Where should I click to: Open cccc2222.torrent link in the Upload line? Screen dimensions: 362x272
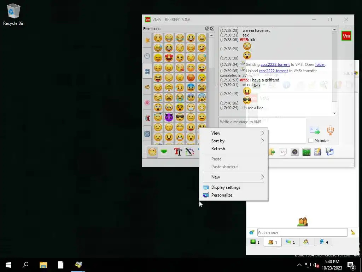(x=273, y=71)
